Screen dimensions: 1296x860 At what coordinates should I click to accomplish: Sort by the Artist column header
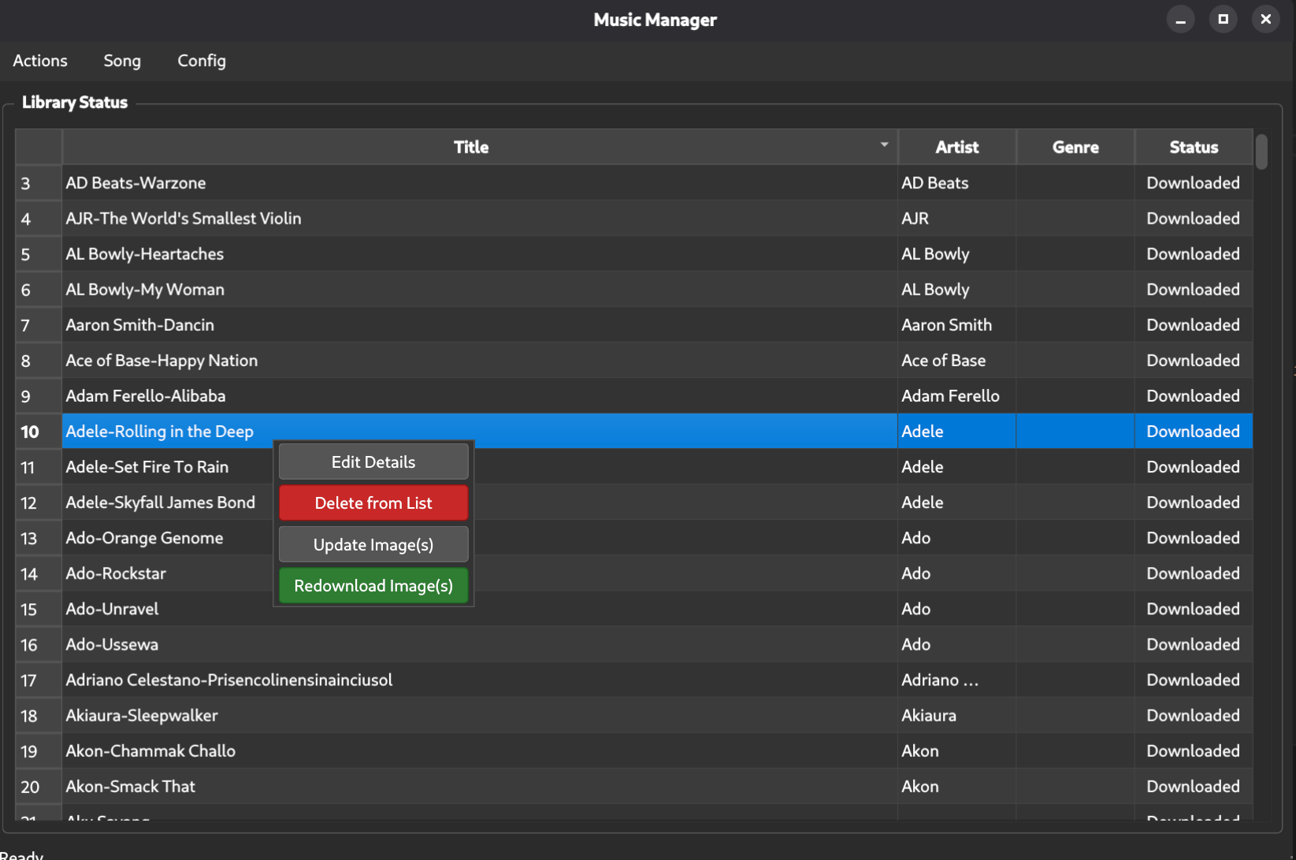tap(956, 147)
